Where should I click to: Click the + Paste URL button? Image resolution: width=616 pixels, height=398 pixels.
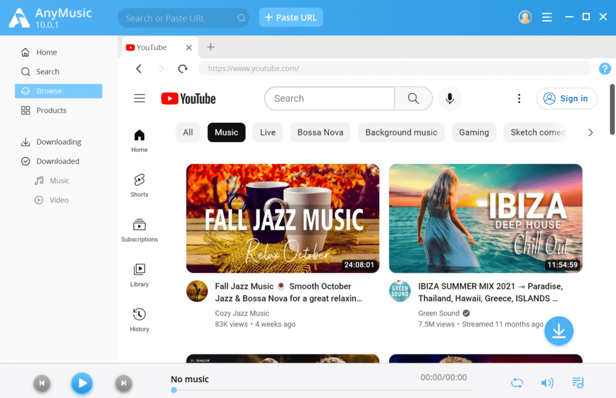291,17
